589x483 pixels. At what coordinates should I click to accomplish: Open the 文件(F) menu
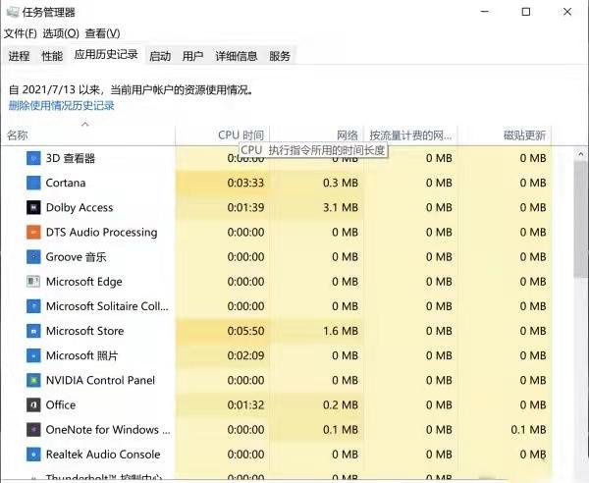pyautogui.click(x=21, y=33)
